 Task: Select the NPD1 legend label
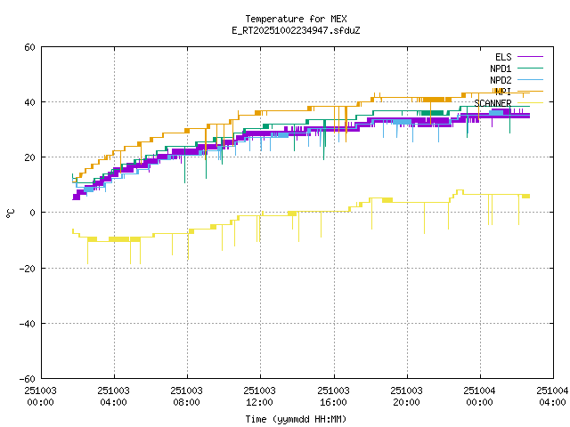coord(500,68)
